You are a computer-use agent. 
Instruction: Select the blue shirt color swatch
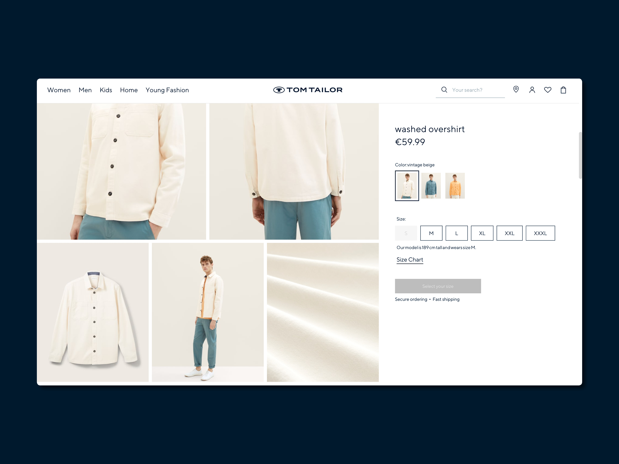pos(431,186)
